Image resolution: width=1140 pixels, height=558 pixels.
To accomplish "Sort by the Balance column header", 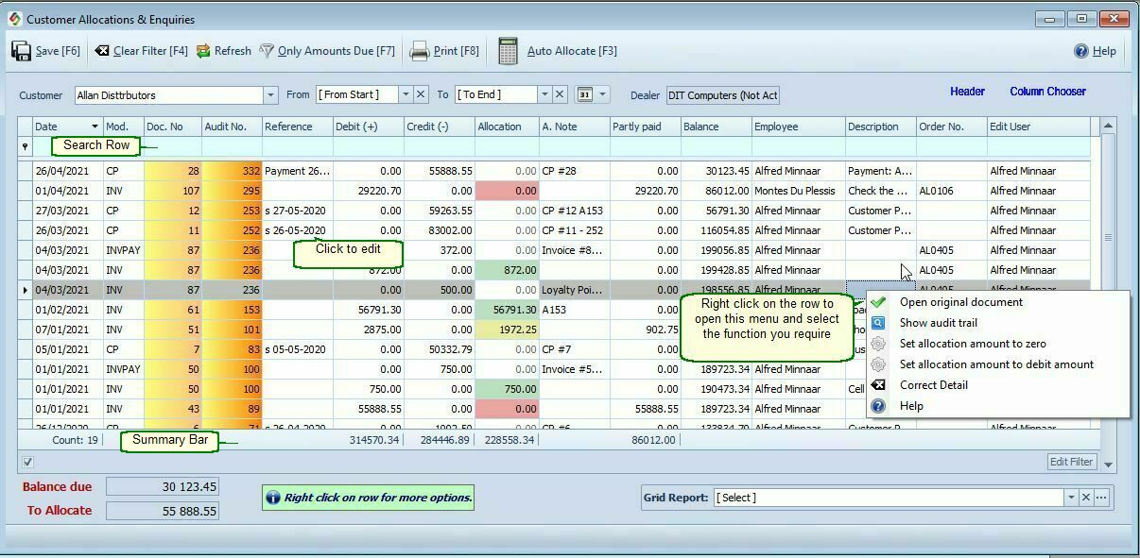I will pyautogui.click(x=716, y=127).
